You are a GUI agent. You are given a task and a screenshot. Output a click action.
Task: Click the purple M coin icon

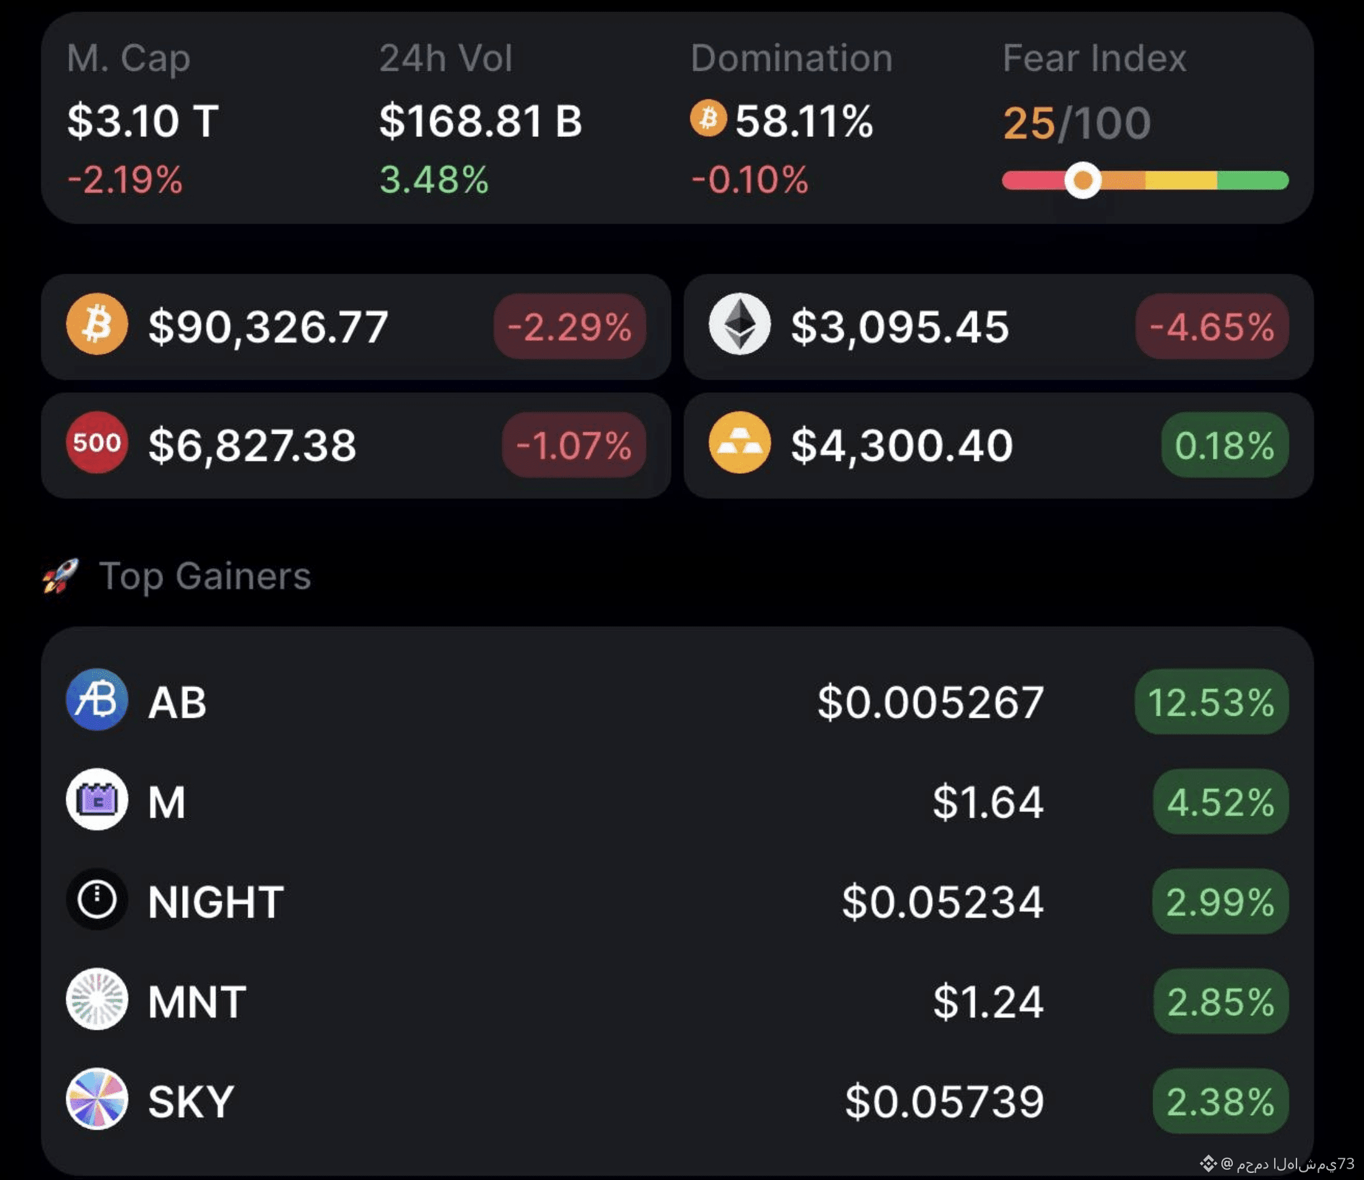point(97,800)
